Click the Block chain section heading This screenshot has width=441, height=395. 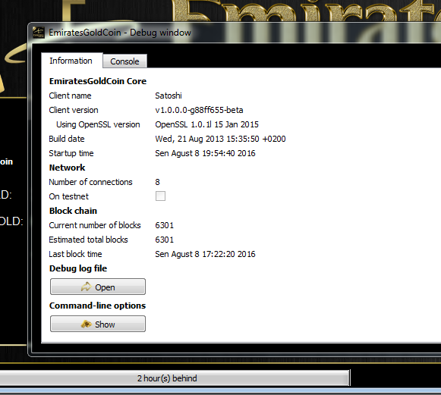coord(73,211)
